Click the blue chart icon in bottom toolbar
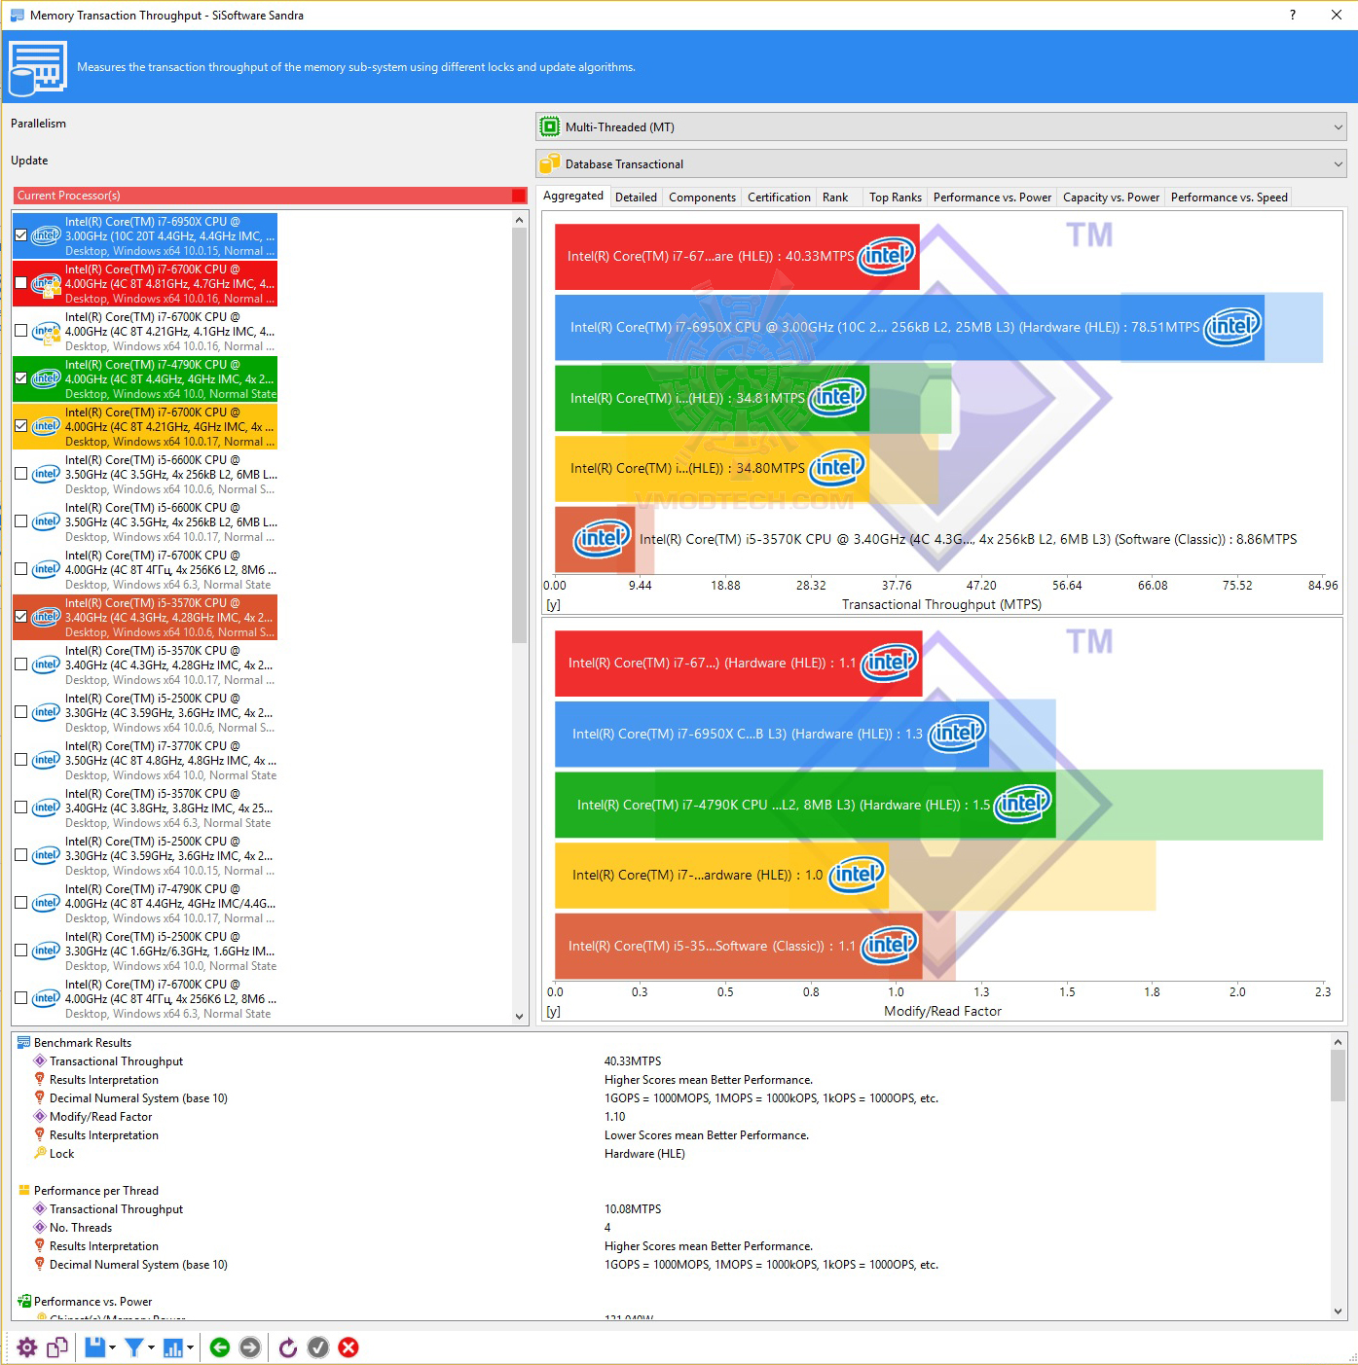Viewport: 1358px width, 1365px height. tap(173, 1347)
